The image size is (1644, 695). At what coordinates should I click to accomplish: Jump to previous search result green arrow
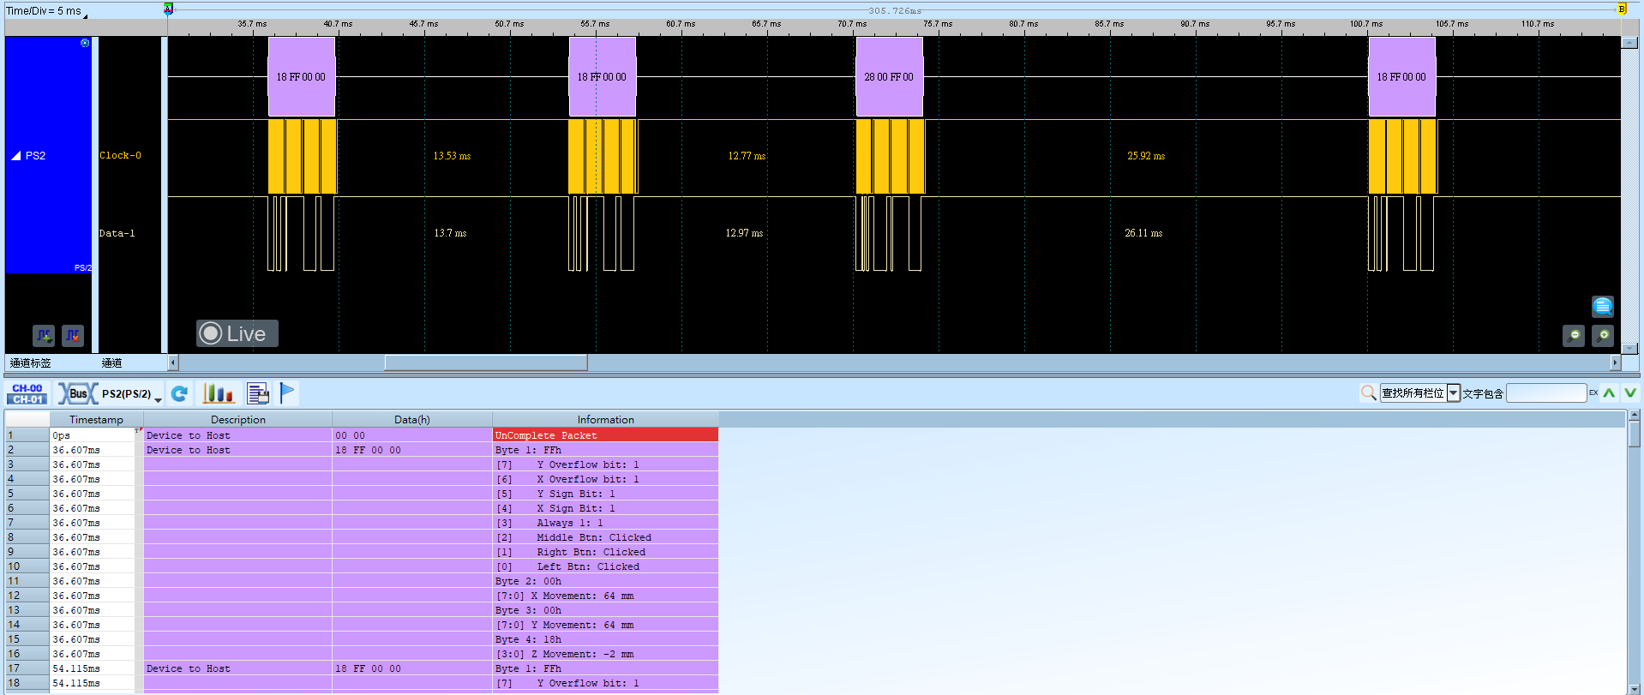1609,393
